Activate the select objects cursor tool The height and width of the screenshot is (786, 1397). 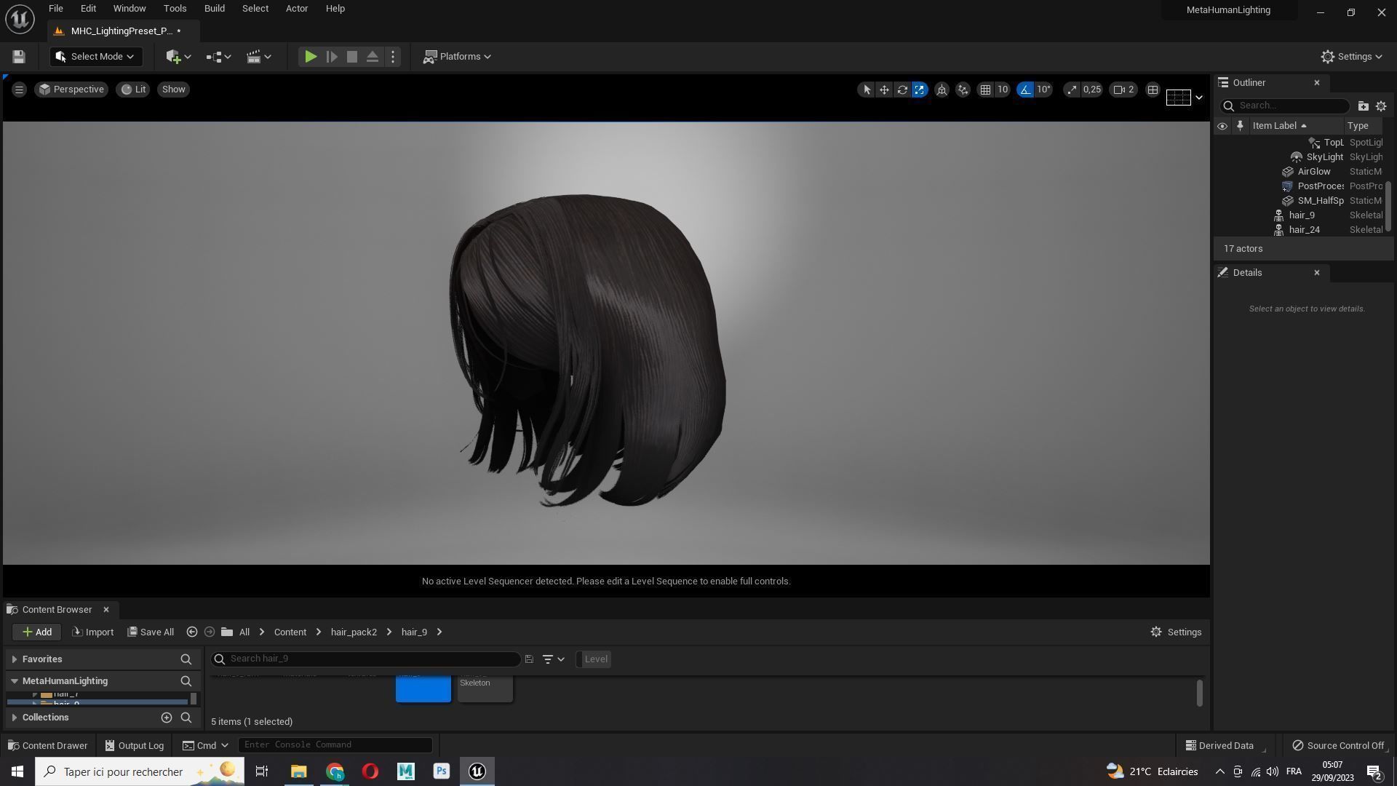pos(866,90)
